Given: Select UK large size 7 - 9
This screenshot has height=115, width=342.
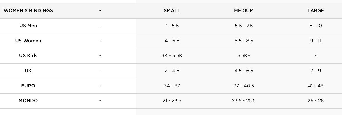Looking at the screenshot, I should [x=316, y=71].
